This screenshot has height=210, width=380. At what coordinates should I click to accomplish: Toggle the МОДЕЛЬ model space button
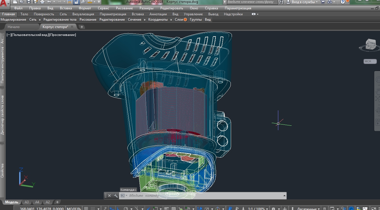click(x=74, y=209)
